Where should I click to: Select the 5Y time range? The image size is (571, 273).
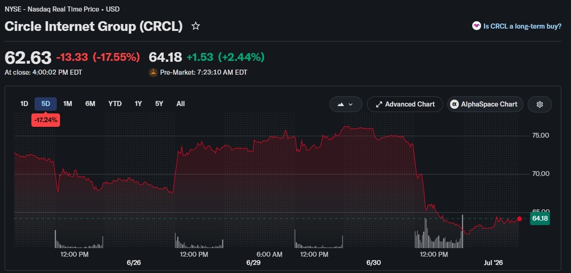[x=159, y=104]
